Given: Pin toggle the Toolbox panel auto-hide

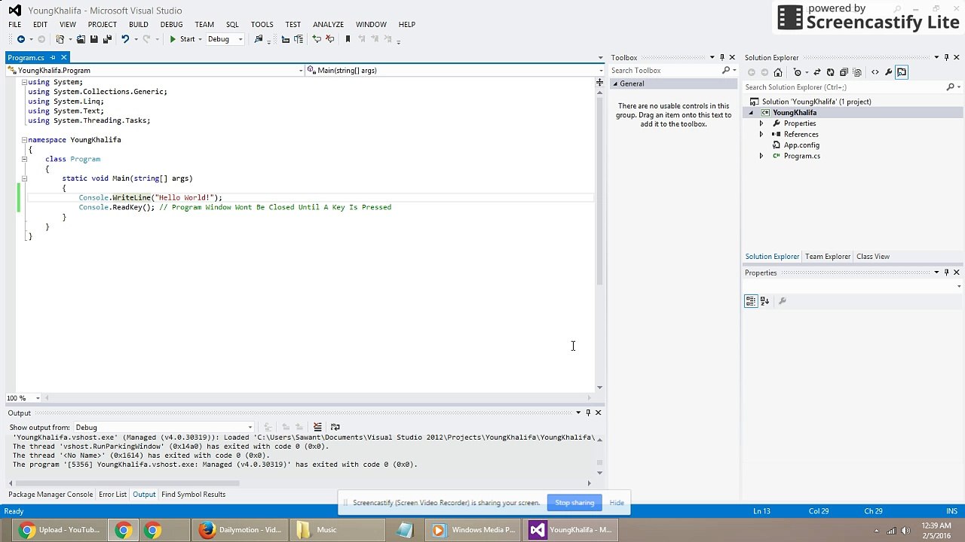Looking at the screenshot, I should point(721,57).
